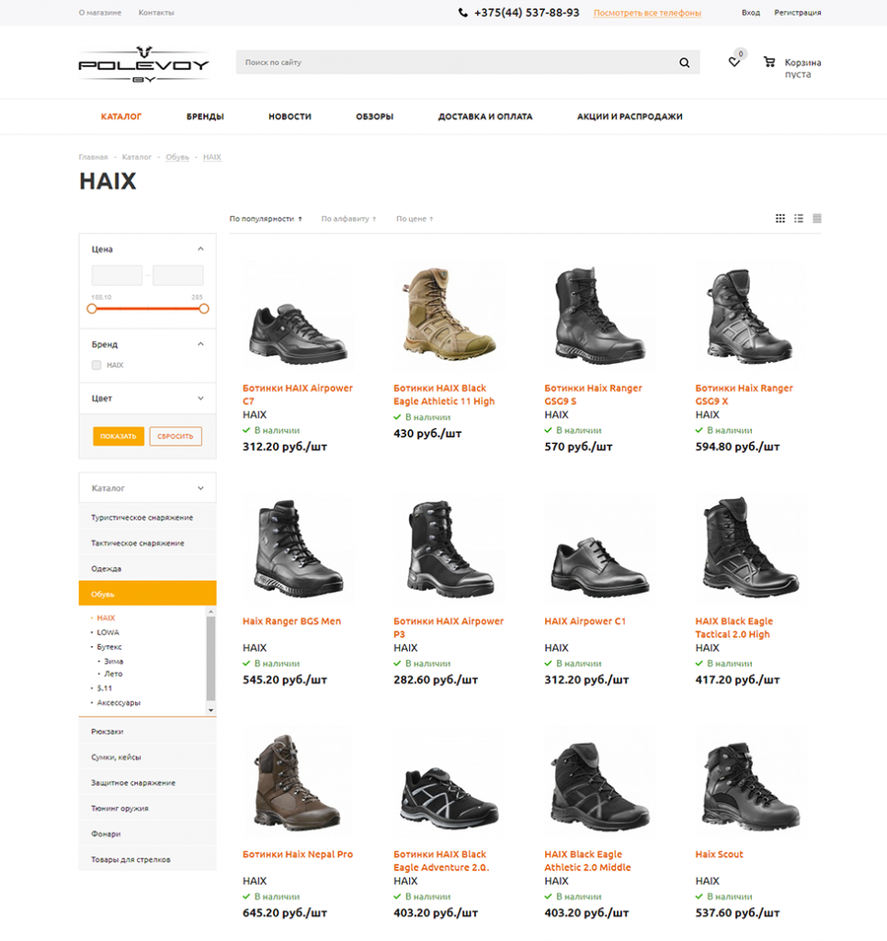Viewport: 887px width, 941px height.
Task: Click the subcategory list scrollbar
Action: pyautogui.click(x=210, y=660)
